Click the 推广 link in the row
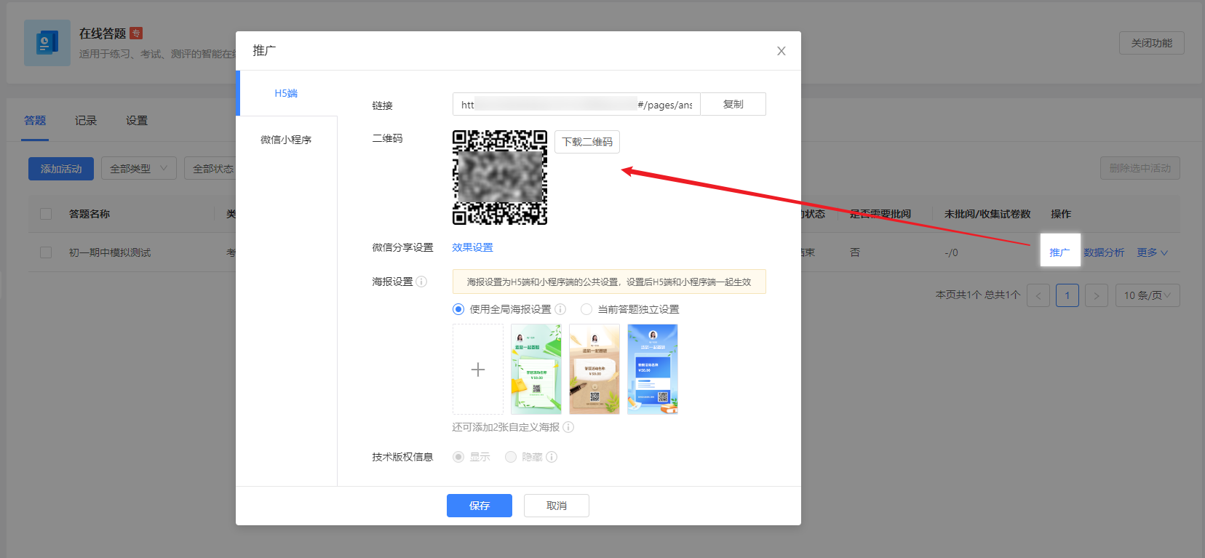1205x558 pixels. tap(1059, 252)
